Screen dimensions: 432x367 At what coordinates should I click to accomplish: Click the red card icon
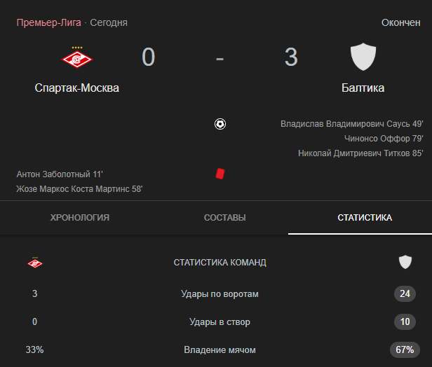pyautogui.click(x=220, y=174)
